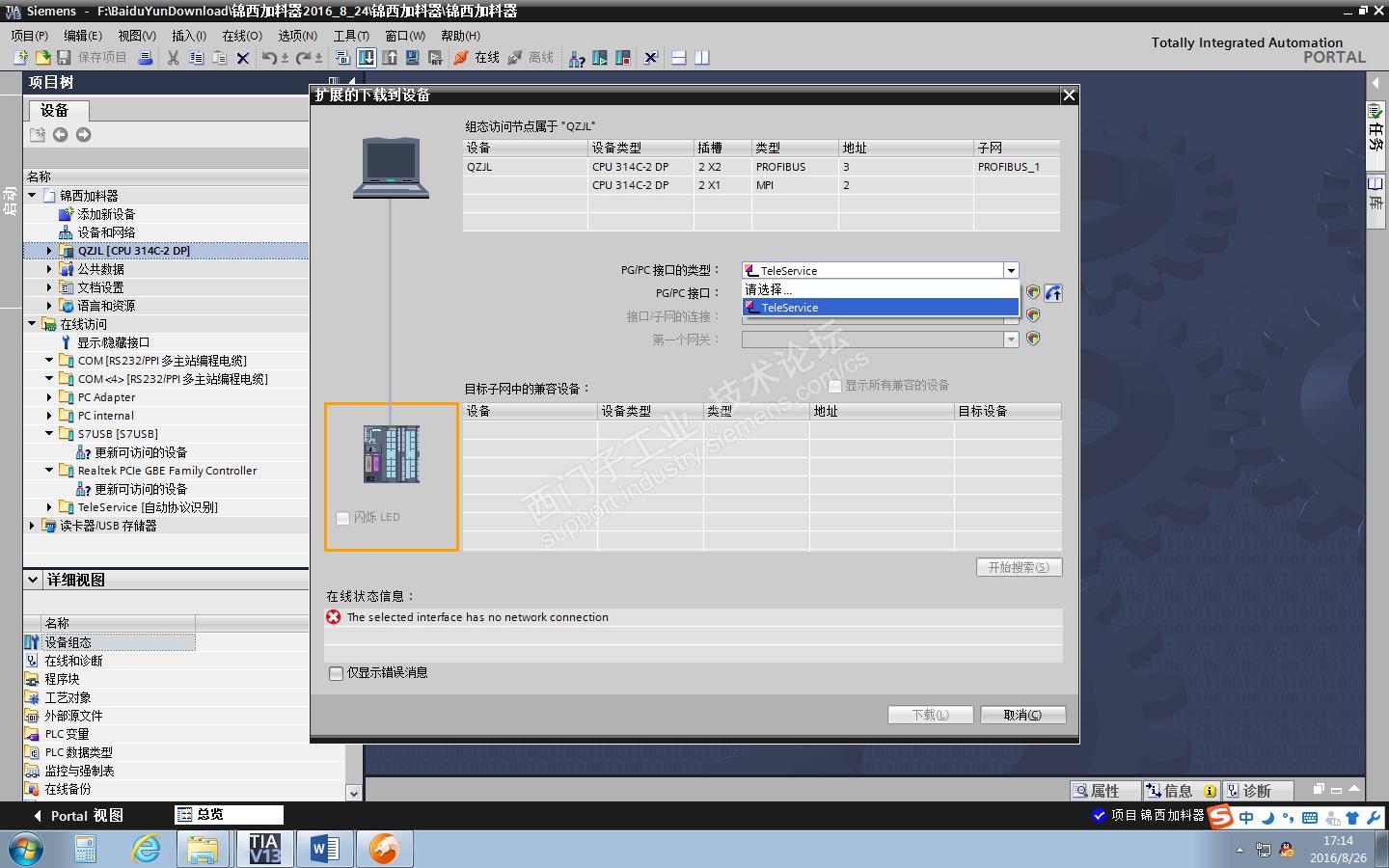Click the Windows Start button
The width and height of the screenshot is (1389, 868).
tap(26, 849)
